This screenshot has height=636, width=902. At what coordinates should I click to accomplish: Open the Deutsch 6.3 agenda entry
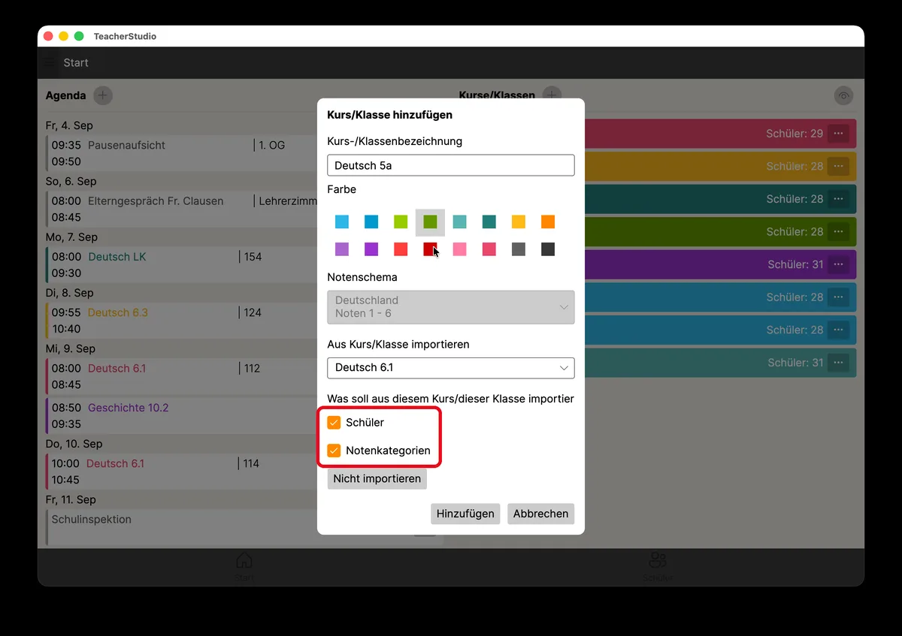[181, 321]
